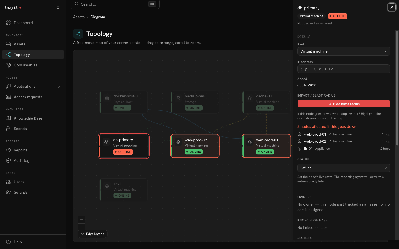The image size is (399, 249).
Task: Click the Consumables box icon
Action: [x=8, y=65]
